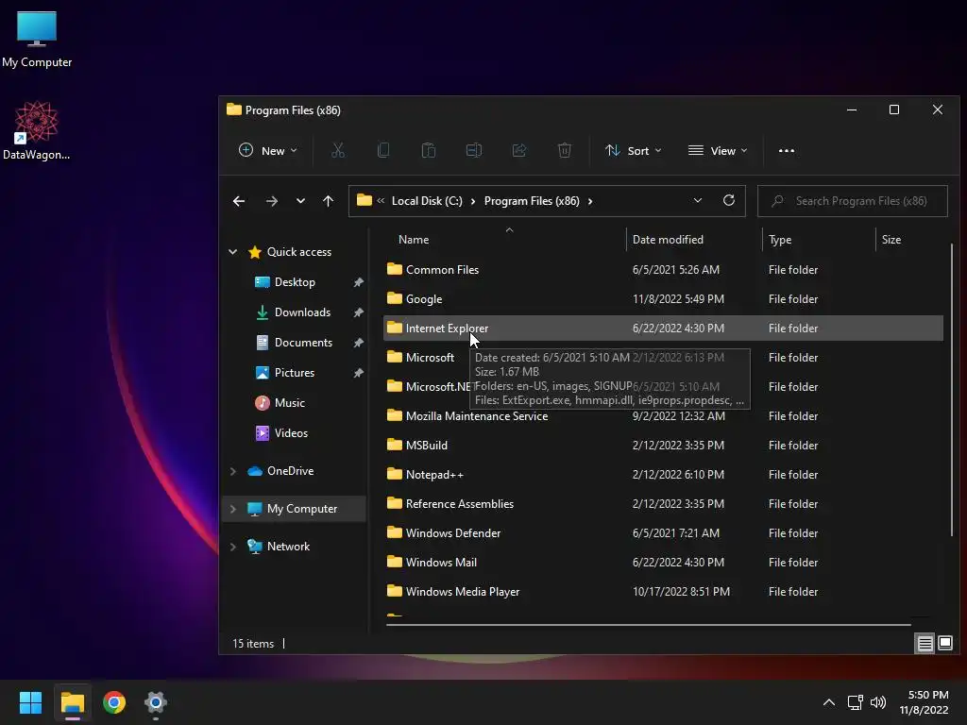The height and width of the screenshot is (725, 967).
Task: Select Desktop in Quick access
Action: [x=295, y=282]
